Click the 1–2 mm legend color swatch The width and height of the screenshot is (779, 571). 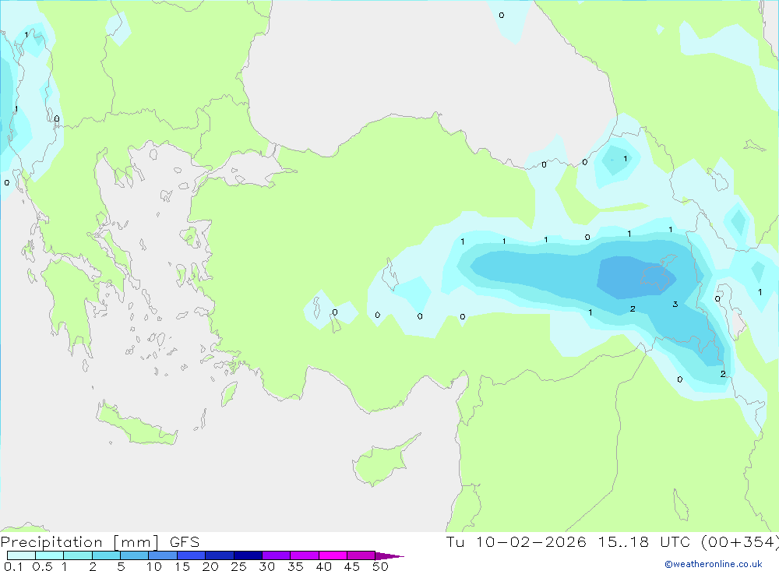pos(77,555)
